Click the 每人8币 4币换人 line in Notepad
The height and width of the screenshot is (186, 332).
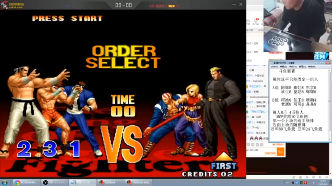click(288, 112)
